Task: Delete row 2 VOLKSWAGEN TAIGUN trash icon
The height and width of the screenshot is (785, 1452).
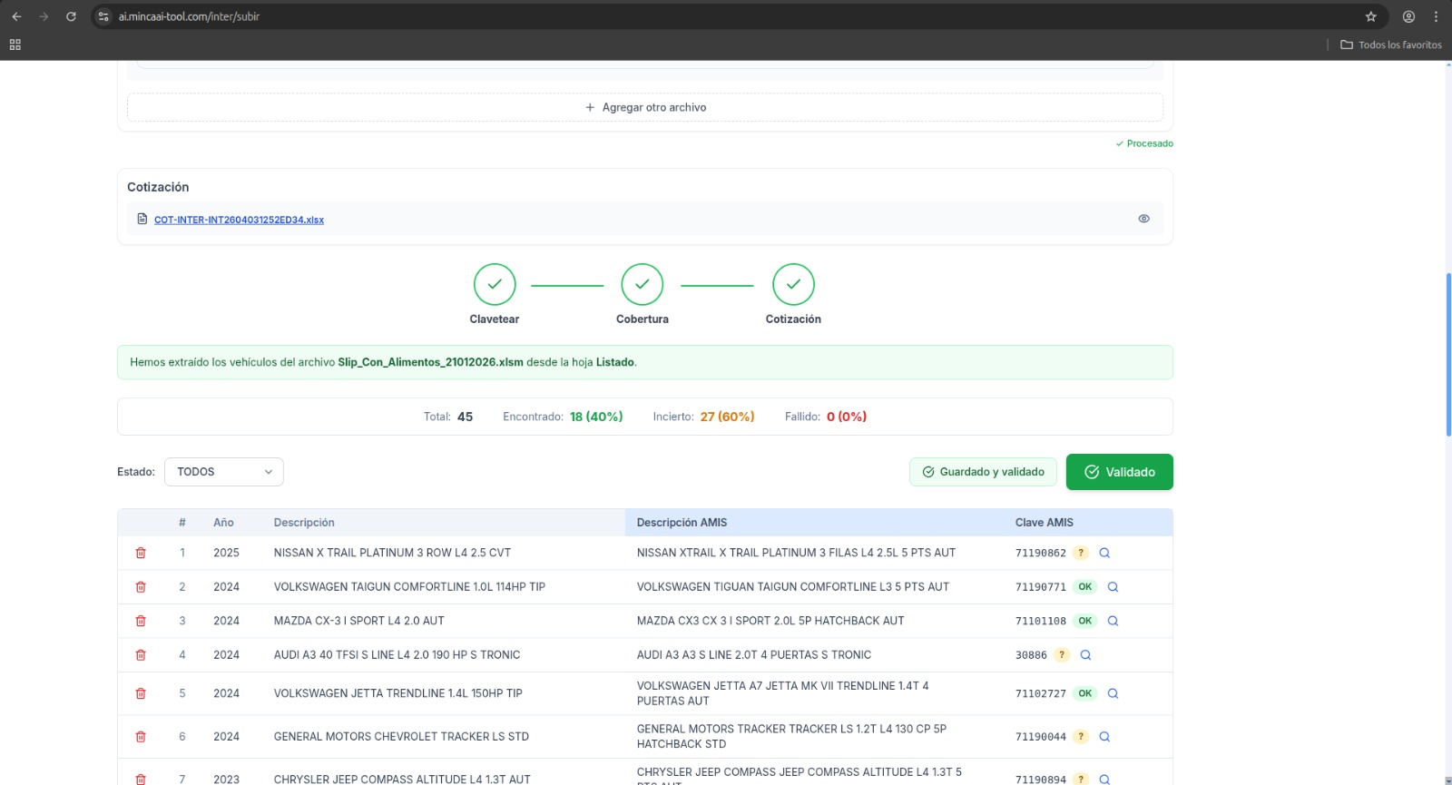Action: (141, 587)
